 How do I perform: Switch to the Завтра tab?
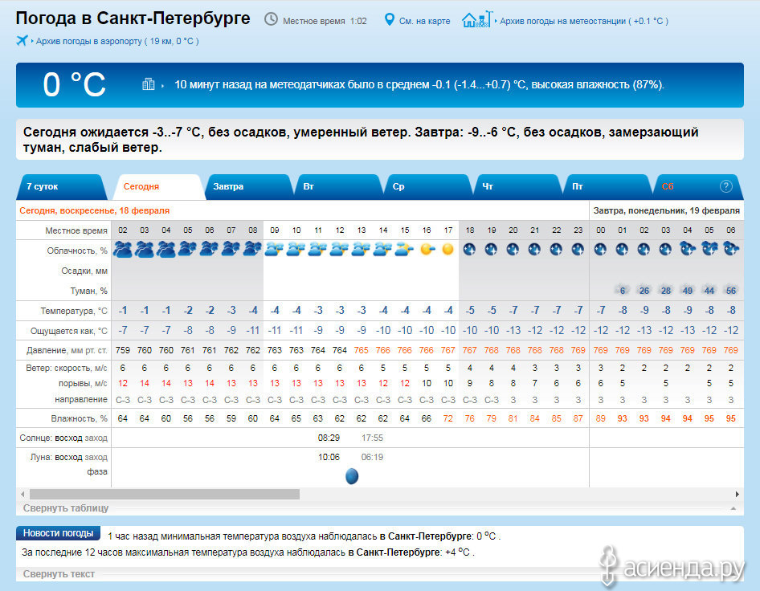(247, 186)
